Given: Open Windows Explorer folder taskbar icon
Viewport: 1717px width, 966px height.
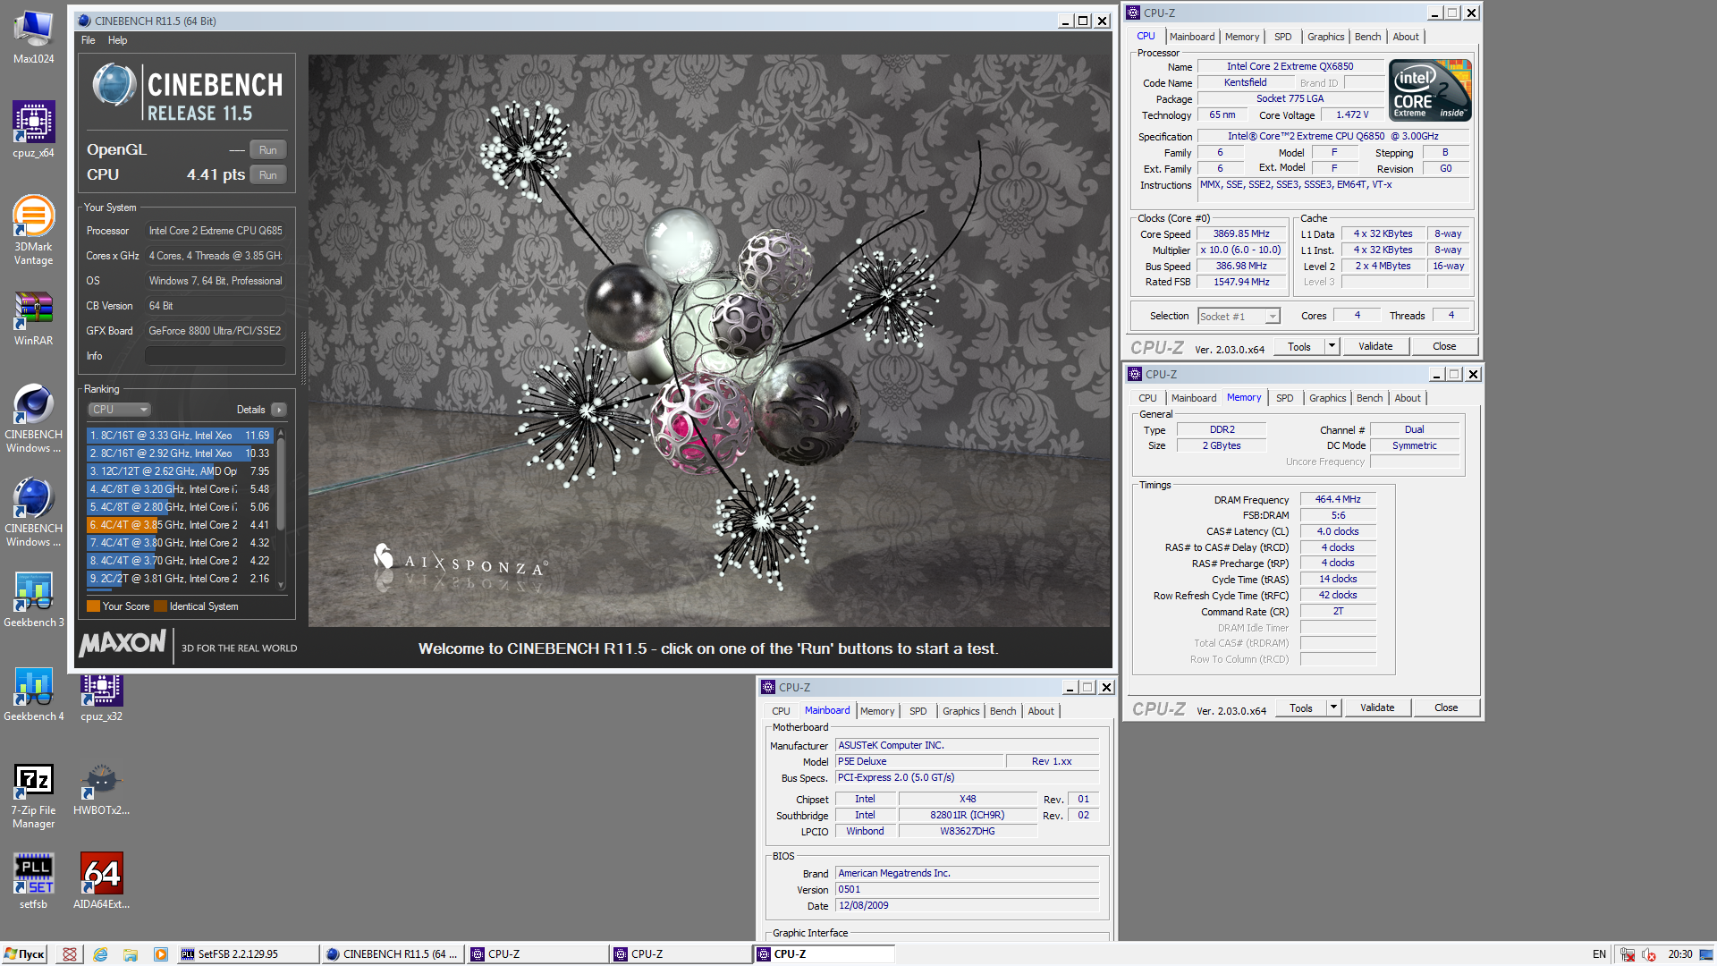Looking at the screenshot, I should [131, 954].
